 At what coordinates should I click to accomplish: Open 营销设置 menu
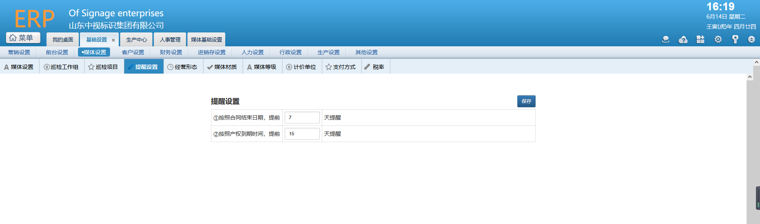19,52
